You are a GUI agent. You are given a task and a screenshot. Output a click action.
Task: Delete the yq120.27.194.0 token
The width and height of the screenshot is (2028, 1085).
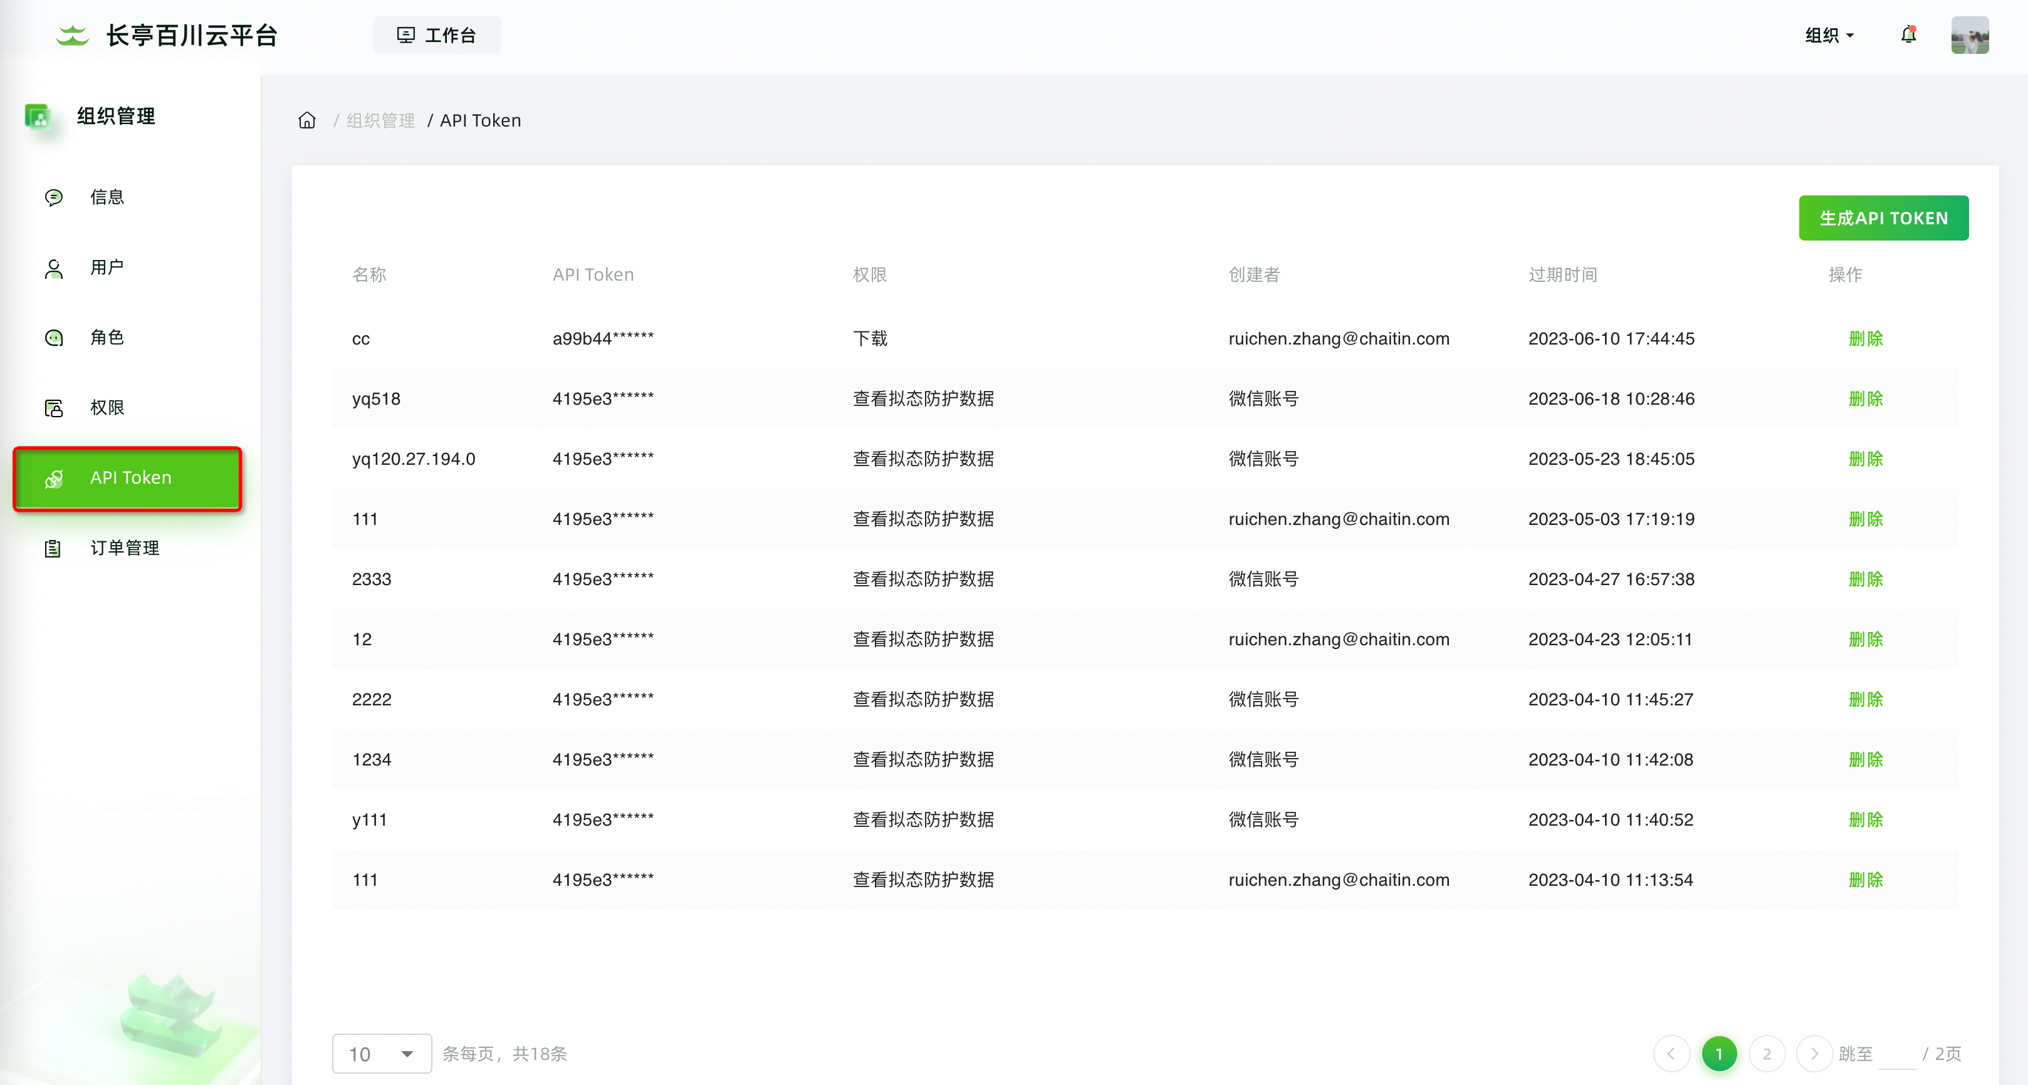(1866, 459)
